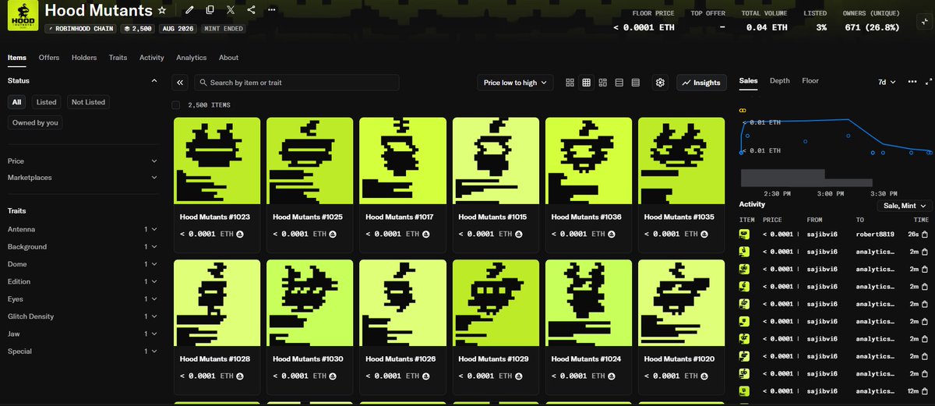
Task: Expand the Edition trait filter
Action: pyautogui.click(x=83, y=281)
